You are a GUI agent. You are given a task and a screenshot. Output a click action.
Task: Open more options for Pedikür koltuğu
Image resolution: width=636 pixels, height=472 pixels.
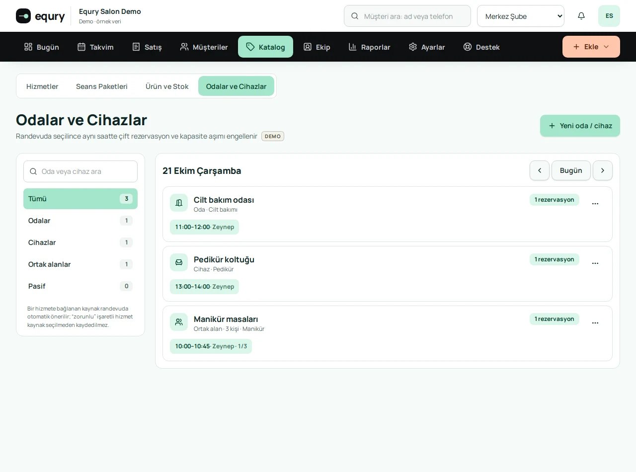595,263
